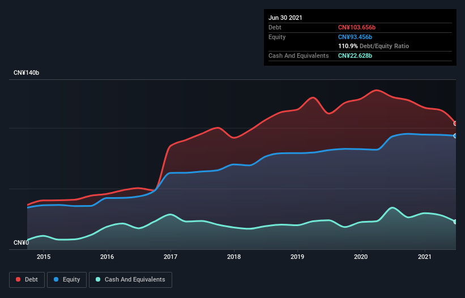The height and width of the screenshot is (298, 465).
Task: Click the CN¥22.628b cash value
Action: 355,56
